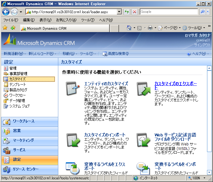Click the Help question mark icon
Viewport: 213px width, 182px height.
point(189,54)
